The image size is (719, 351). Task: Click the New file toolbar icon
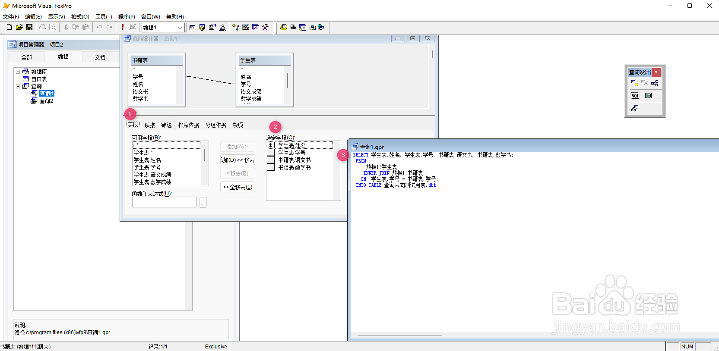pos(9,27)
